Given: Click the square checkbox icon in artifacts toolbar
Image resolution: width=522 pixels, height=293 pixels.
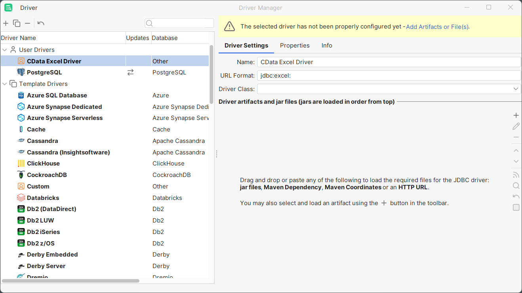Looking at the screenshot, I should coord(516,207).
